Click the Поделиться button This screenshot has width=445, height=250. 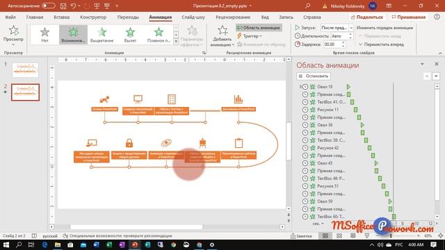(x=367, y=17)
